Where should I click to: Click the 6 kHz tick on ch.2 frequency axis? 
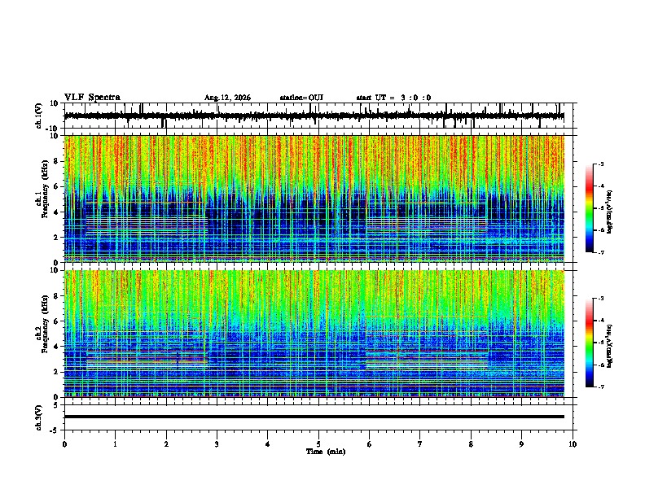click(x=57, y=321)
